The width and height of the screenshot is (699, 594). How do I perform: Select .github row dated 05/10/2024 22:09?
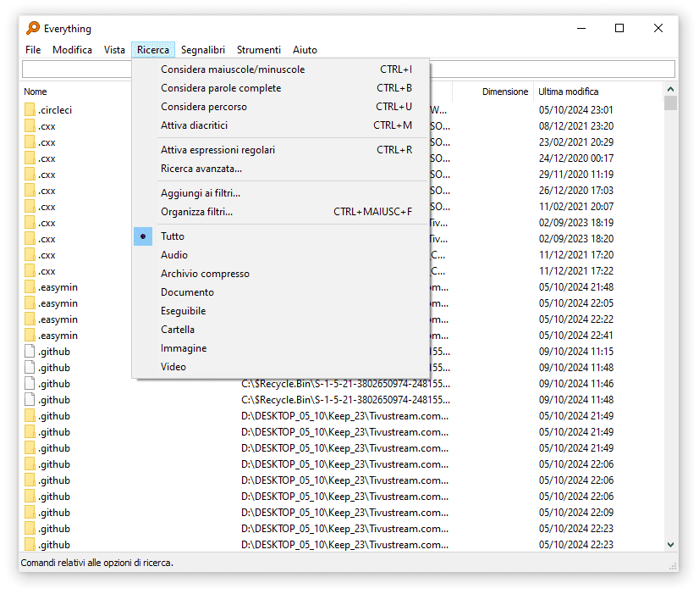(54, 513)
